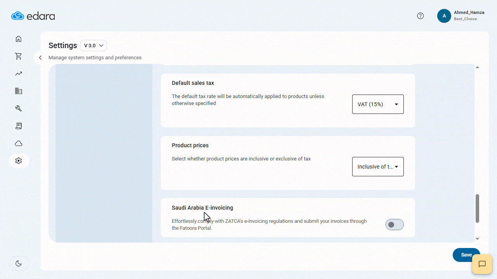Click the edara logo
The height and width of the screenshot is (279, 497).
tap(33, 16)
